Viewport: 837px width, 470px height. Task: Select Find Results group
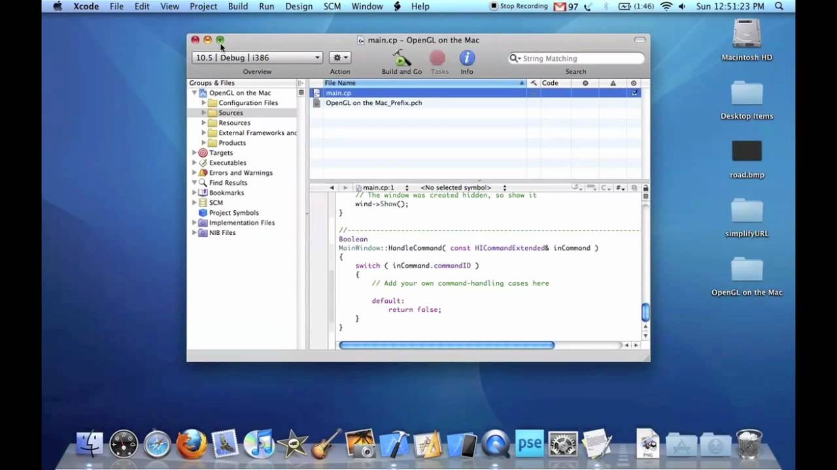228,183
